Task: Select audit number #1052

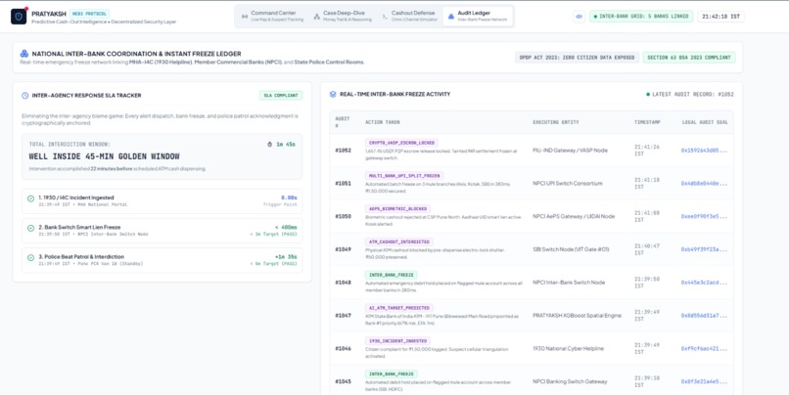Action: click(x=344, y=151)
